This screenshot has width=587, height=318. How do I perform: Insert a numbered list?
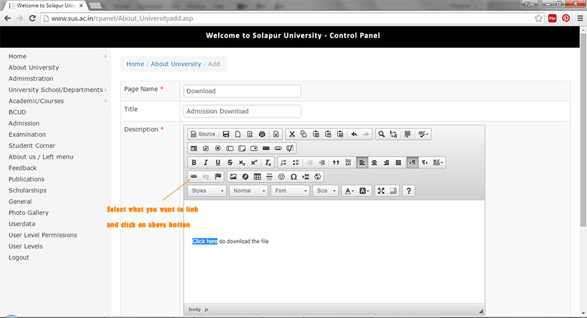click(284, 163)
